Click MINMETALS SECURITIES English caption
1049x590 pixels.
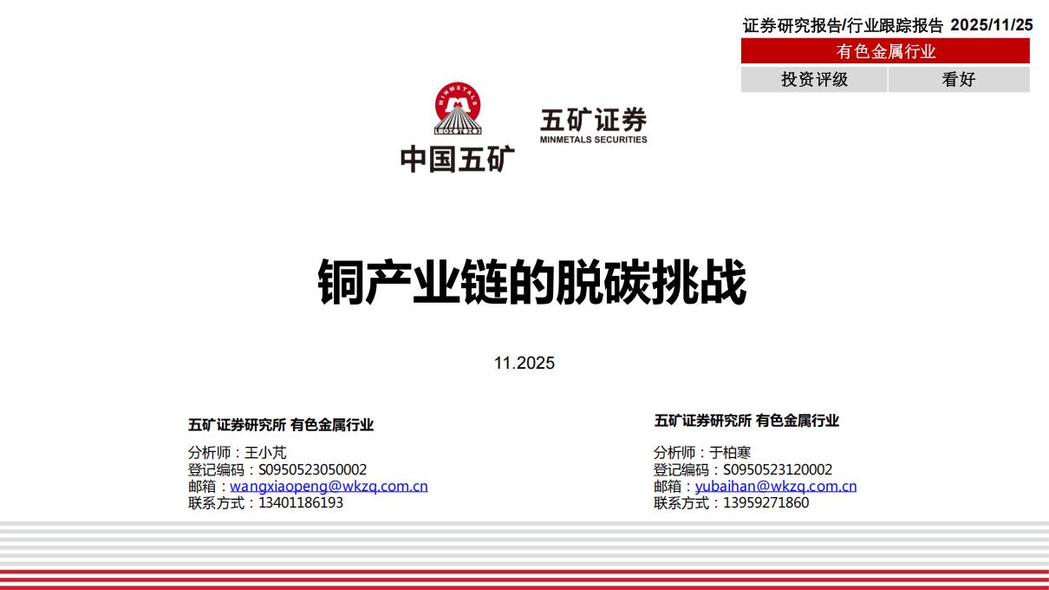click(593, 139)
